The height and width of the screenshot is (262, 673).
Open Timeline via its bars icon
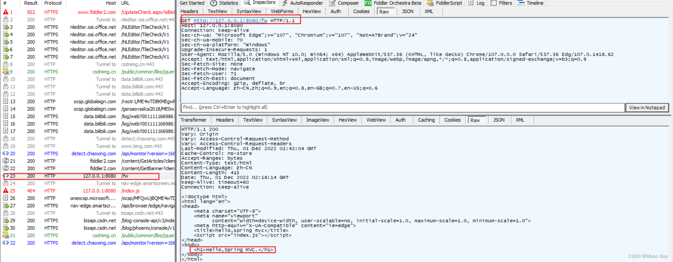521,3
